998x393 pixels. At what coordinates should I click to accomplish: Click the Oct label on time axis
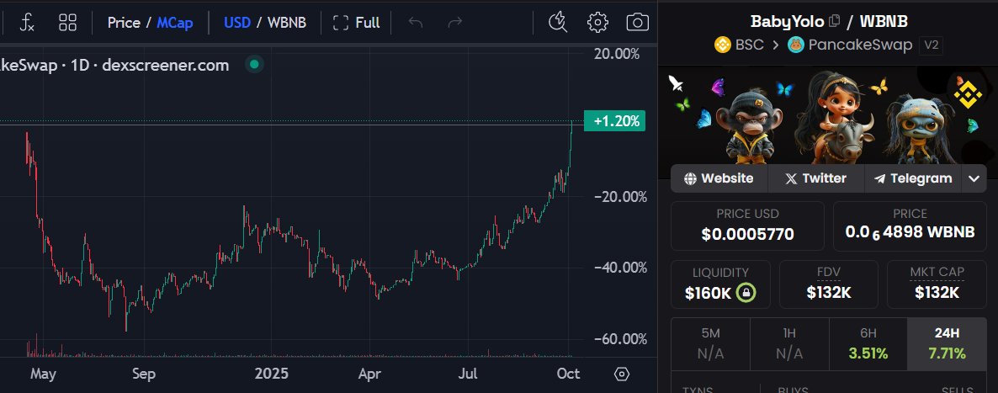568,374
